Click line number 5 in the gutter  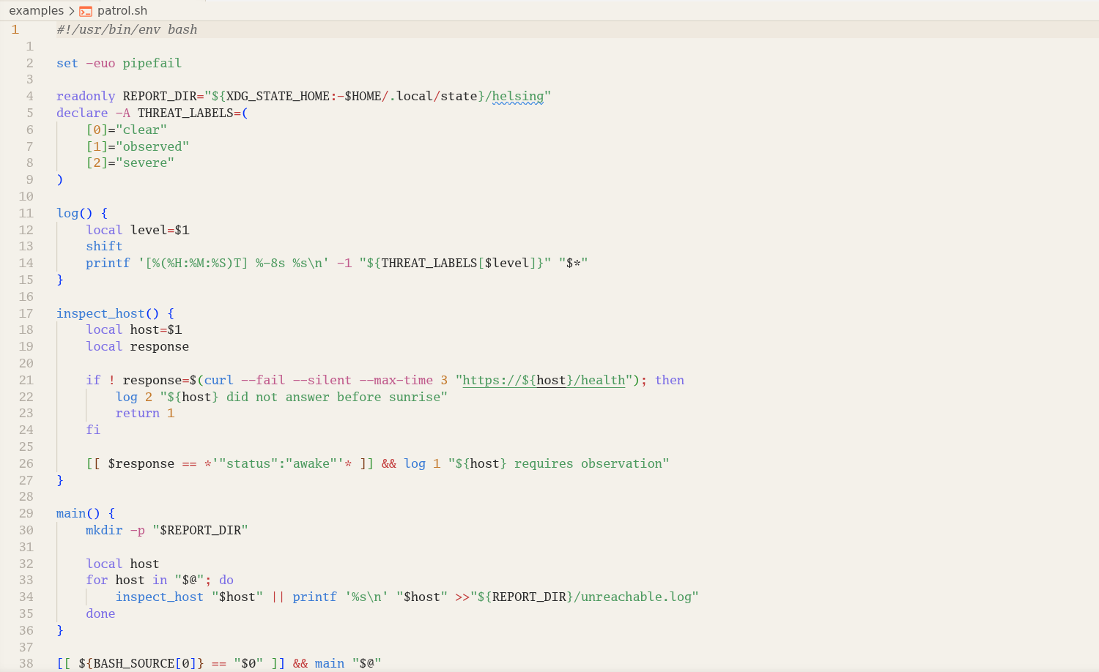30,113
